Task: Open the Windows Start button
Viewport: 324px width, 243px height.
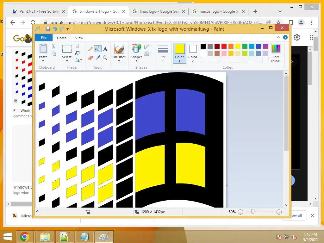Action: [x=8, y=237]
